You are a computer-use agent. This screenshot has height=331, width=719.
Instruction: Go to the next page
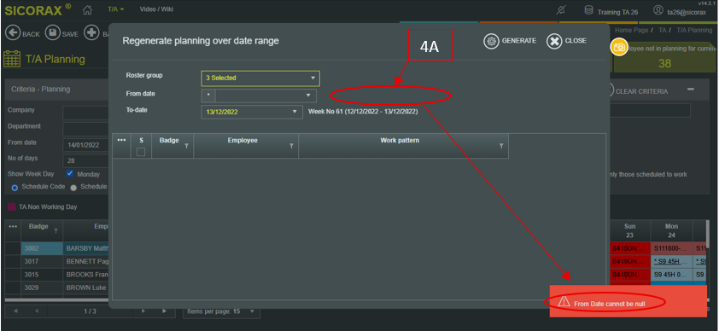143,311
